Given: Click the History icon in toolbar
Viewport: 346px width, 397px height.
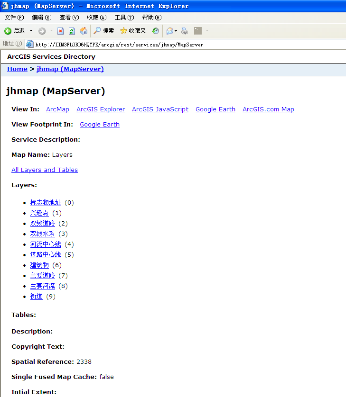Looking at the screenshot, I should pos(155,31).
